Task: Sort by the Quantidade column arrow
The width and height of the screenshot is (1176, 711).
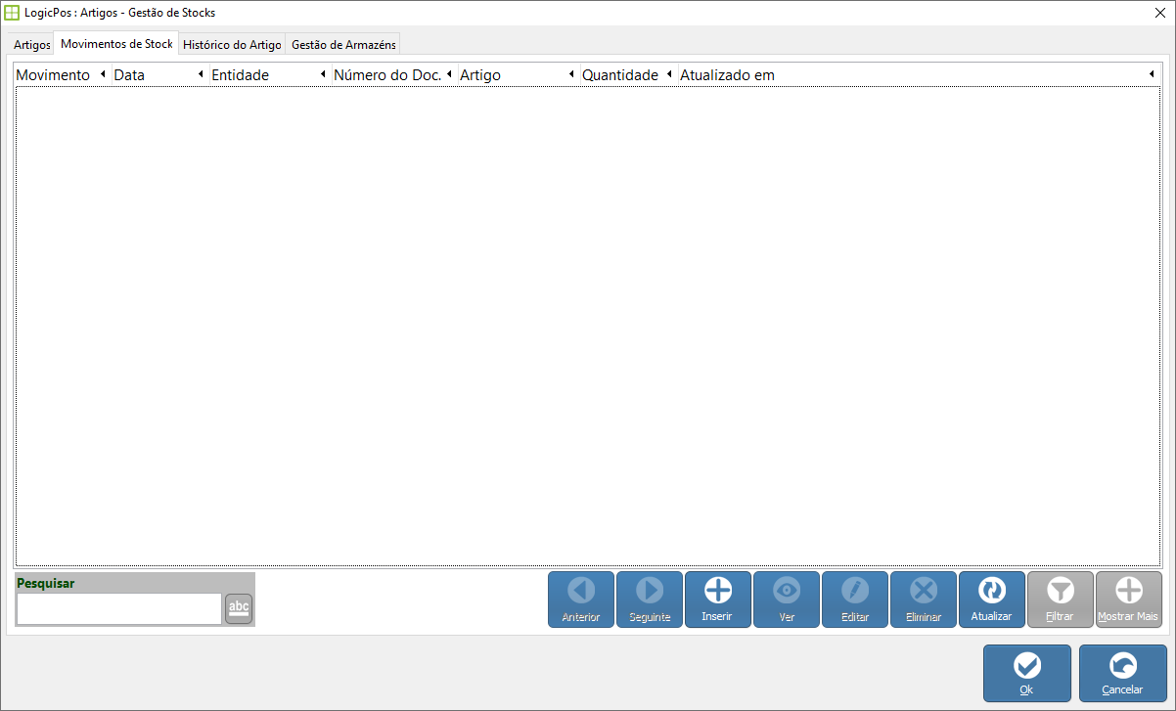Action: [669, 75]
